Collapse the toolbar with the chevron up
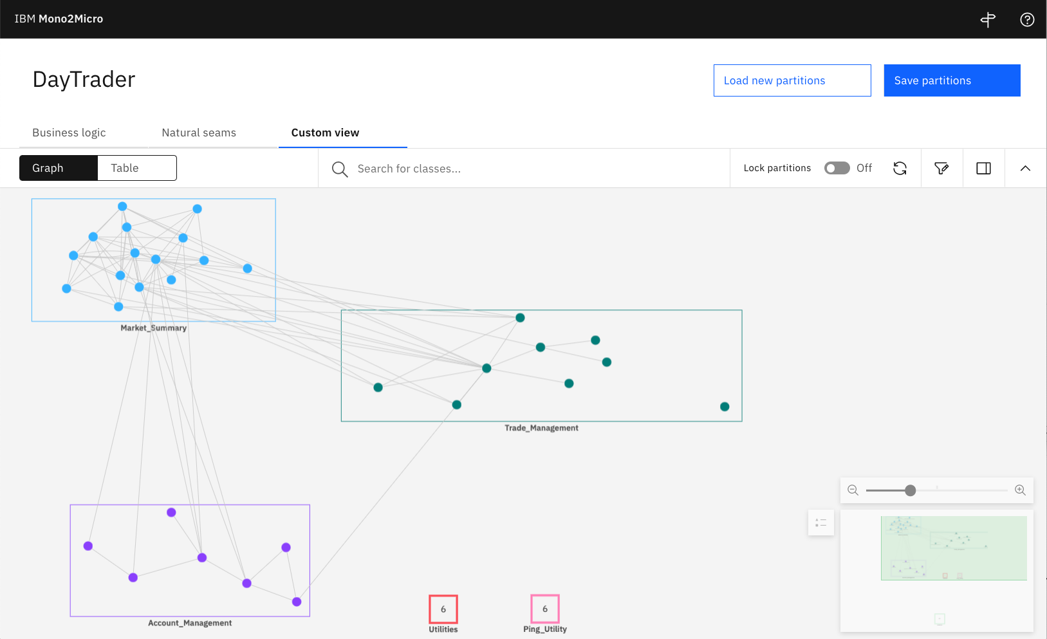The image size is (1047, 639). click(x=1025, y=168)
